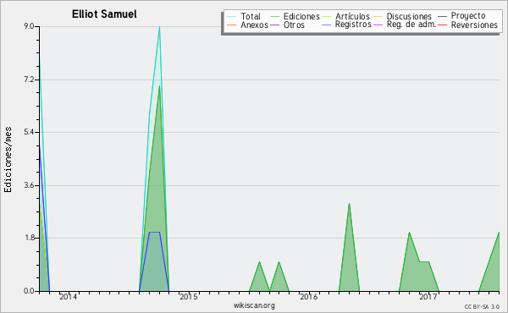Click the 2016 x-axis label

coord(308,297)
